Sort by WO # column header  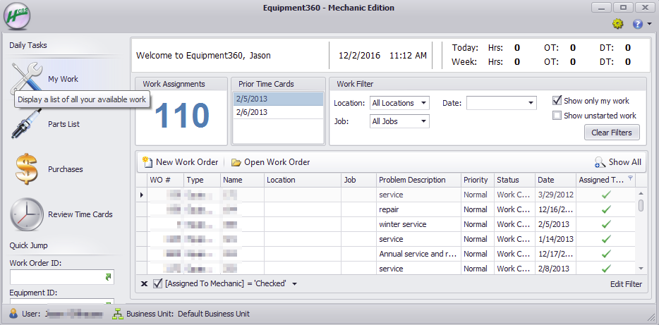166,180
